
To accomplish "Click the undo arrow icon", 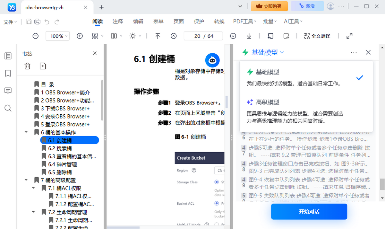I will point(47,22).
